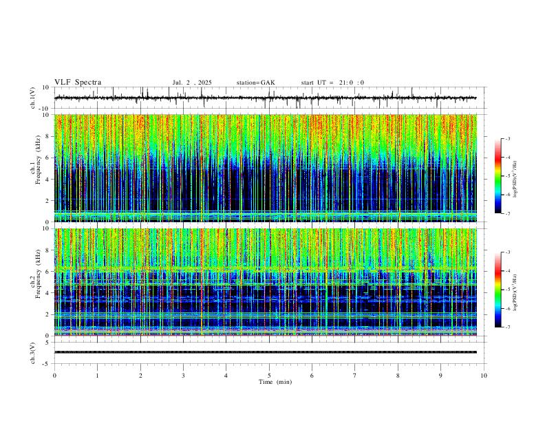Image resolution: width=545 pixels, height=421 pixels.
Task: Click time axis tick label "5"
Action: coord(269,376)
